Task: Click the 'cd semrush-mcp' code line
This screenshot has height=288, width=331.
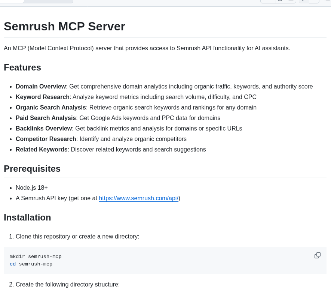Action: click(31, 264)
